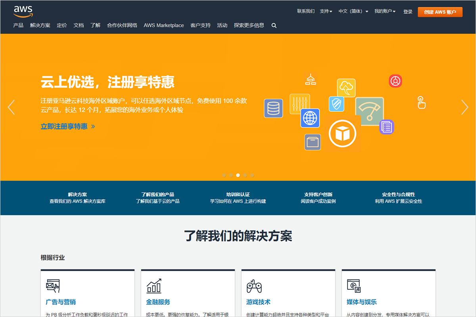Open the 媒体与娱乐 card title

pos(362,302)
